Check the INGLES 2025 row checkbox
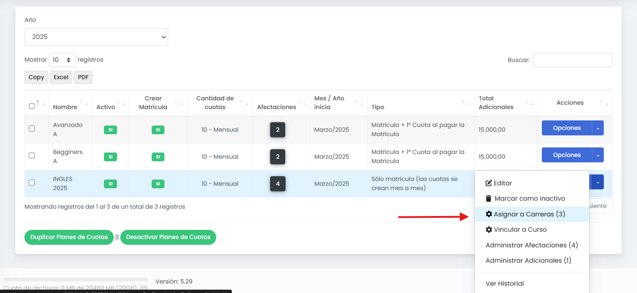The width and height of the screenshot is (637, 293). 32,182
